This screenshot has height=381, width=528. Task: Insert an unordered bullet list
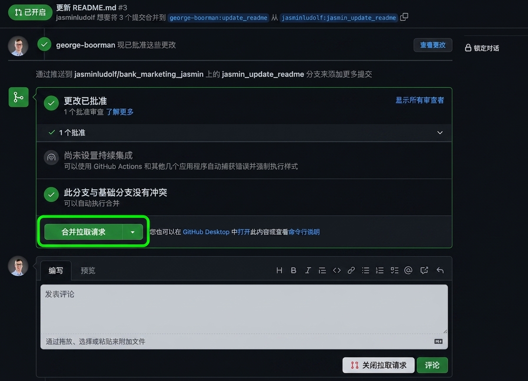pos(366,270)
